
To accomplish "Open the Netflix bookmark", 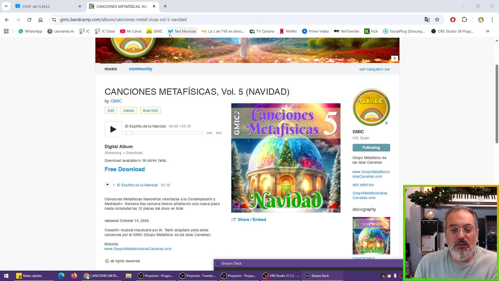I will click(288, 31).
